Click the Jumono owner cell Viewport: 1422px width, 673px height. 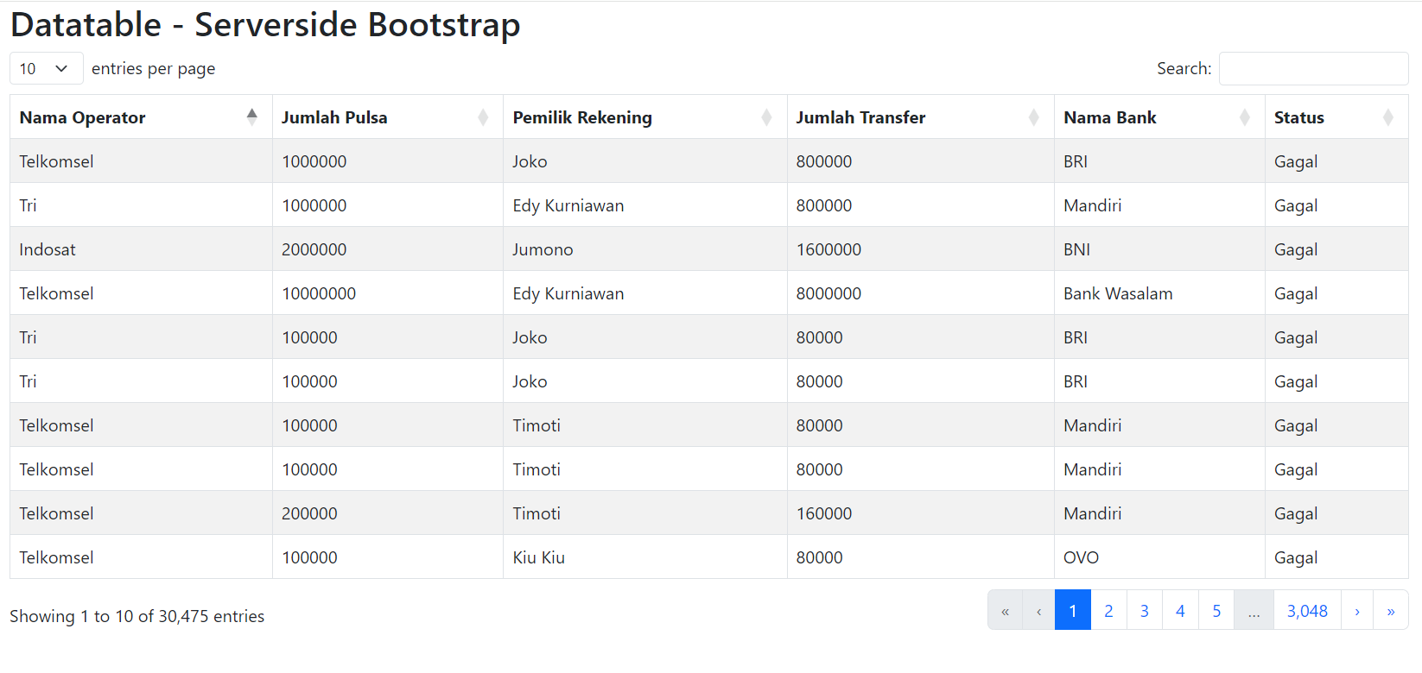pyautogui.click(x=645, y=249)
